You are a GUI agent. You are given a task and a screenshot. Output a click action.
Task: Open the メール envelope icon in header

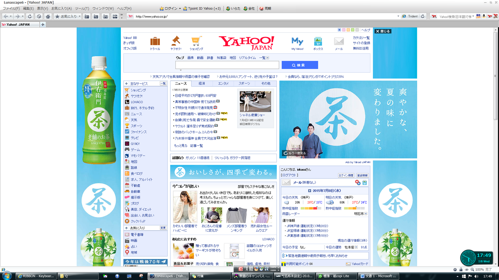click(x=339, y=41)
